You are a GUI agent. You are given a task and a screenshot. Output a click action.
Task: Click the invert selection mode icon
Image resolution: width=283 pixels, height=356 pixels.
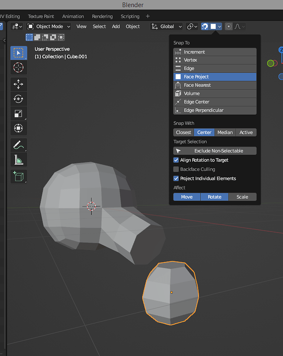tap(53, 37)
